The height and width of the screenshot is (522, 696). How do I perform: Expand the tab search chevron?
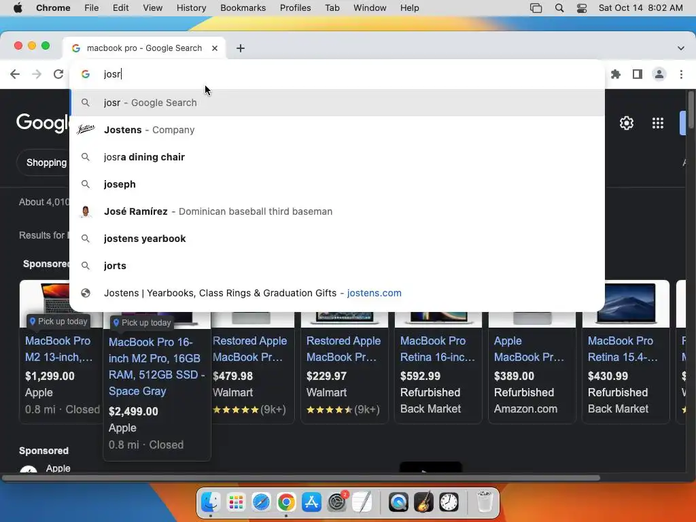pos(681,48)
